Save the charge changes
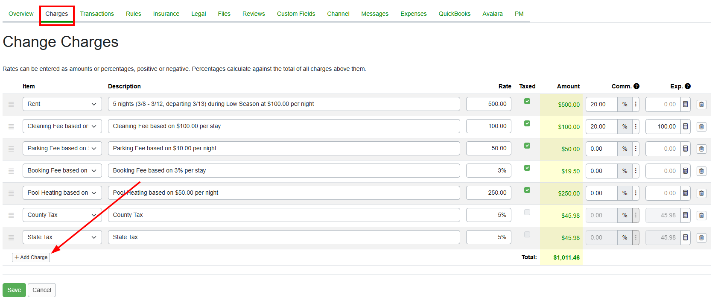This screenshot has width=715, height=301. click(x=14, y=290)
